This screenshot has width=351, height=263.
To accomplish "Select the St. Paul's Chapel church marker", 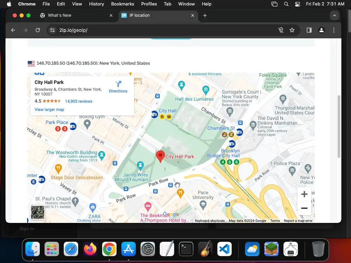I will pos(75,202).
